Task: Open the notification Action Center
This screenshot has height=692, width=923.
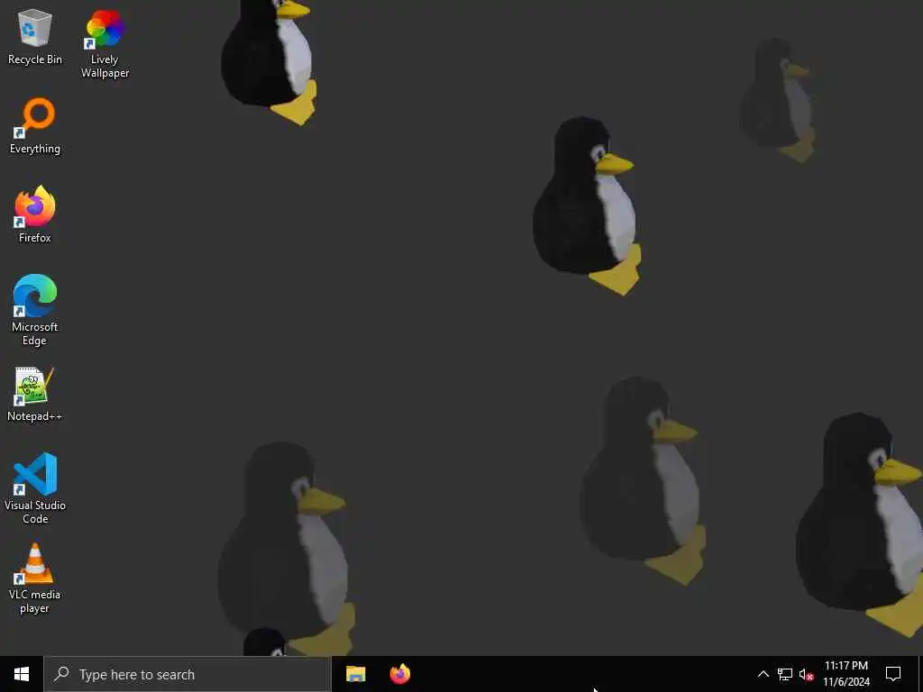Action: click(893, 674)
